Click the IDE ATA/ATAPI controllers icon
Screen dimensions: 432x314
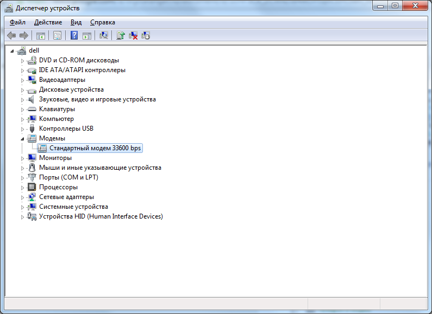(32, 70)
